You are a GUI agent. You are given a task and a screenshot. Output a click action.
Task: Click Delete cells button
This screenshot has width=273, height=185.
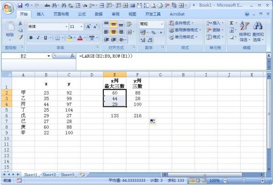coord(215,30)
